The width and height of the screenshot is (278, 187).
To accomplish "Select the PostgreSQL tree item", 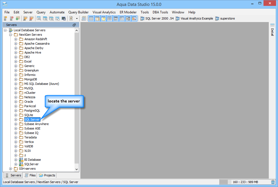I will coord(32,111).
